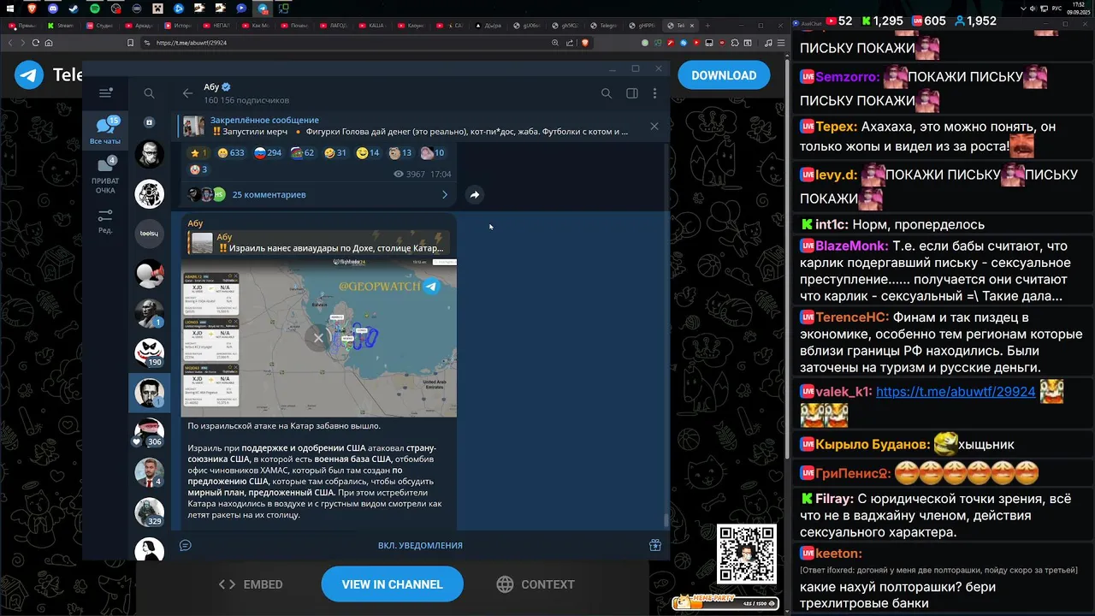This screenshot has width=1095, height=616.
Task: Open the three-dot channel options menu
Action: (x=654, y=93)
